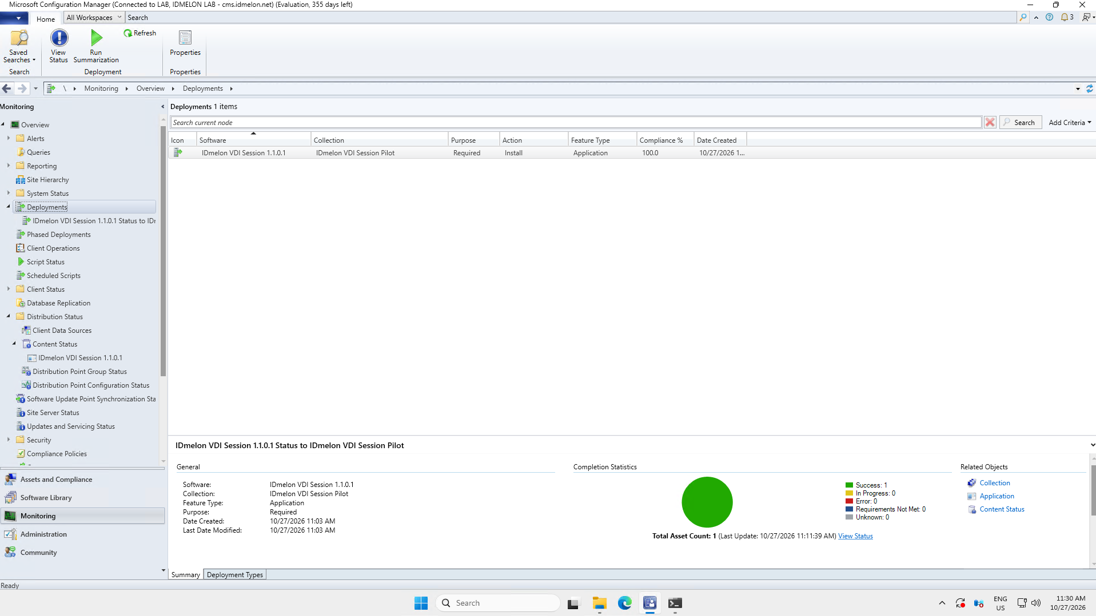Select Site Hierarchy node icon
This screenshot has height=616, width=1096.
[x=21, y=180]
